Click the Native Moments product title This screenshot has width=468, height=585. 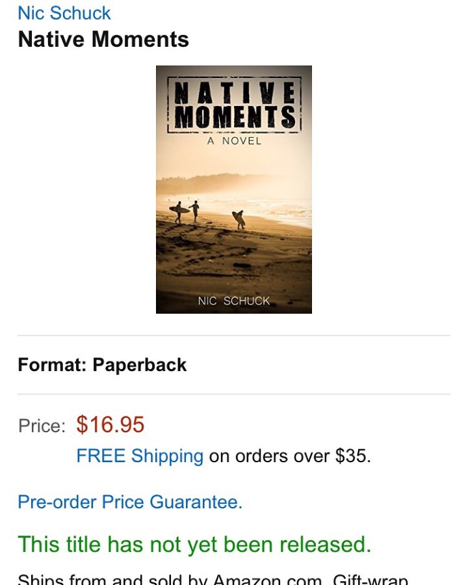[x=103, y=39]
